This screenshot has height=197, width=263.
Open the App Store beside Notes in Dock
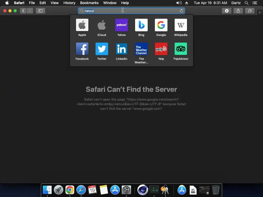[x=115, y=190]
